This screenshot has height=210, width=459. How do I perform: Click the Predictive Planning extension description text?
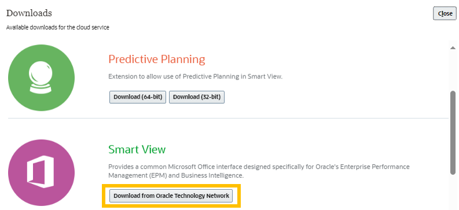[x=195, y=76]
